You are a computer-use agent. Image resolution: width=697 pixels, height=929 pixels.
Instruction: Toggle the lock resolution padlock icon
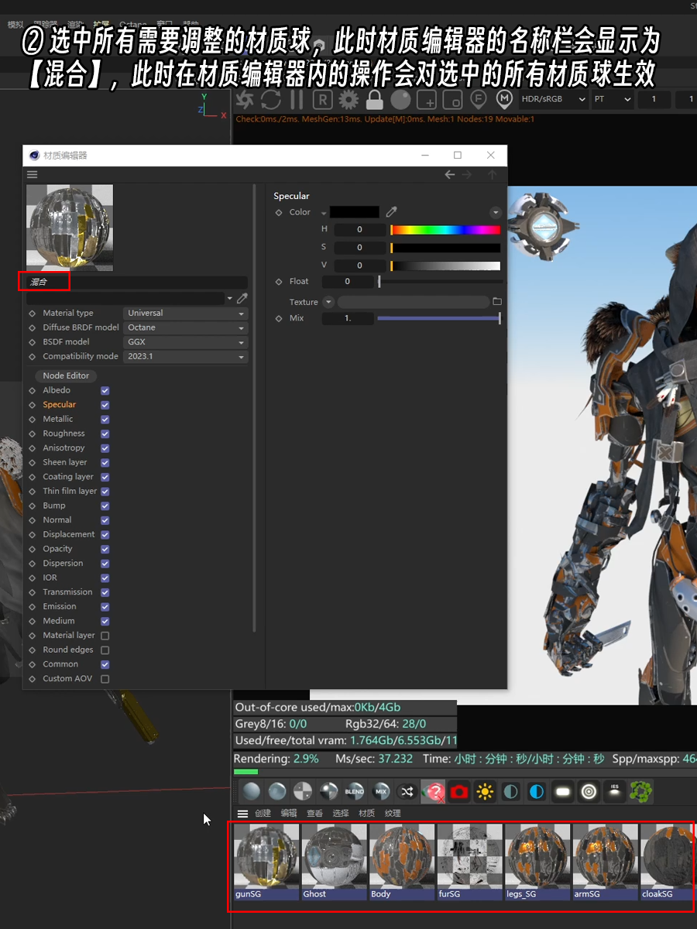375,99
